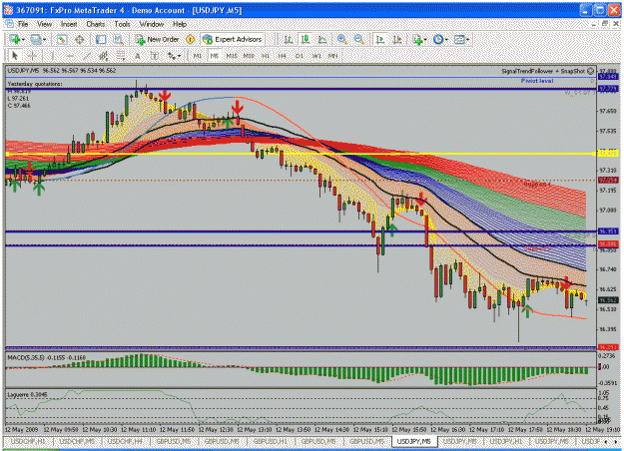
Task: Select the equidistant channel tool
Action: point(104,56)
